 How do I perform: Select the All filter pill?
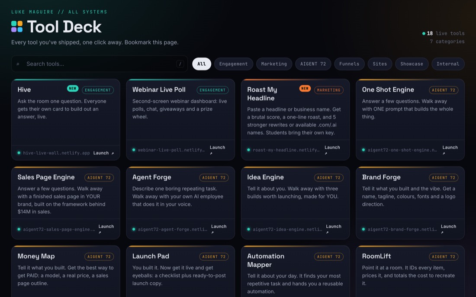pos(202,64)
